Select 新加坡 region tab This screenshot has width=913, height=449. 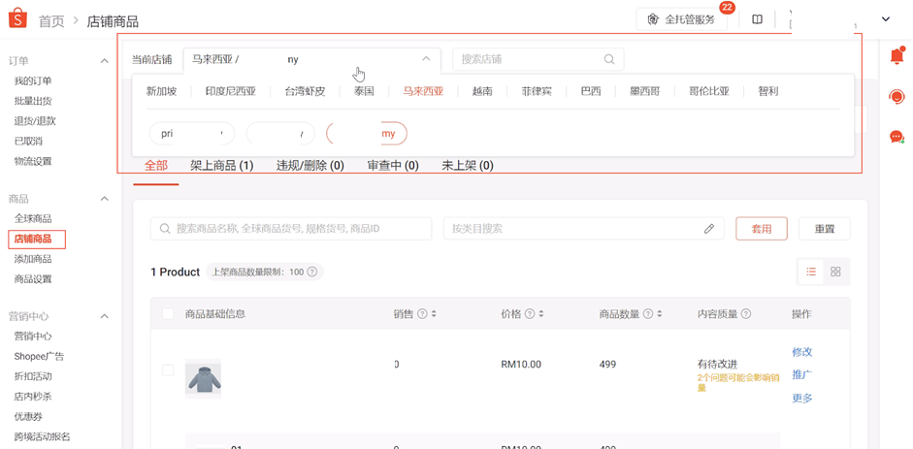point(161,91)
